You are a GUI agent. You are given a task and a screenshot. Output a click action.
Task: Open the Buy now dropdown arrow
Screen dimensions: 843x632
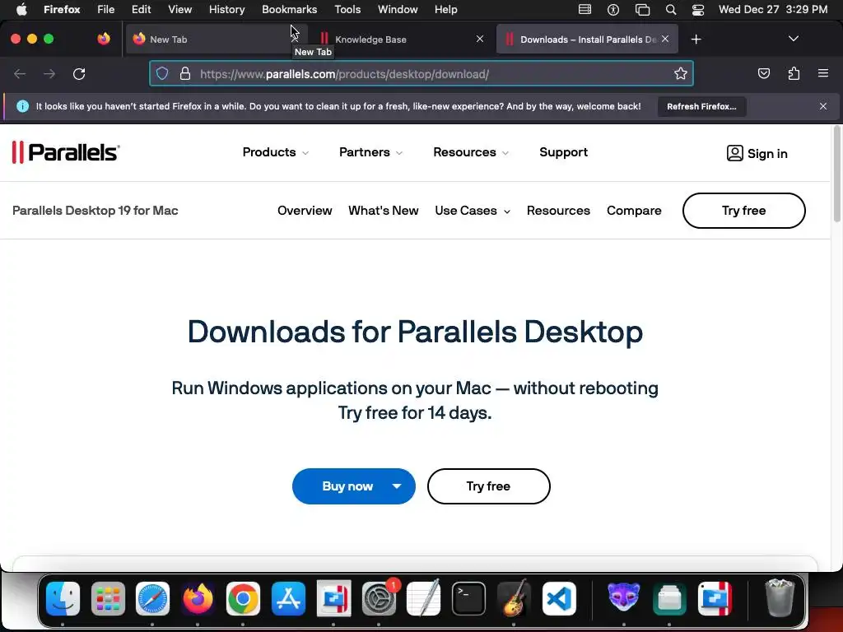click(397, 486)
